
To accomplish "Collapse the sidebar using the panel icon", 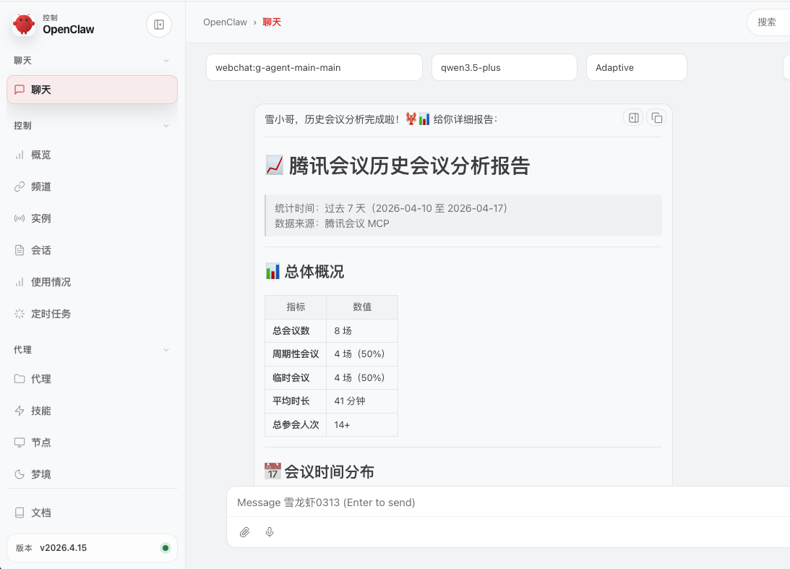I will [159, 25].
